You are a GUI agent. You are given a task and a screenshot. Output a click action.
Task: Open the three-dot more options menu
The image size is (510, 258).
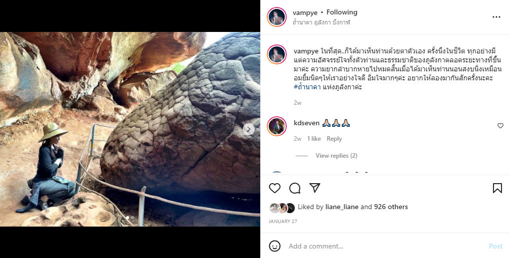tap(496, 17)
